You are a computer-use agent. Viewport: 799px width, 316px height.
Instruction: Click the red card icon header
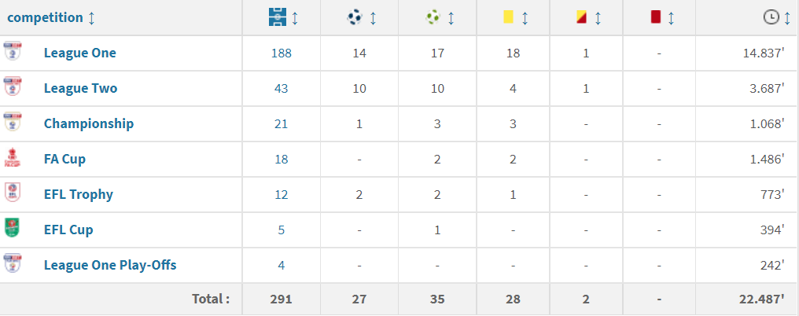coord(655,17)
